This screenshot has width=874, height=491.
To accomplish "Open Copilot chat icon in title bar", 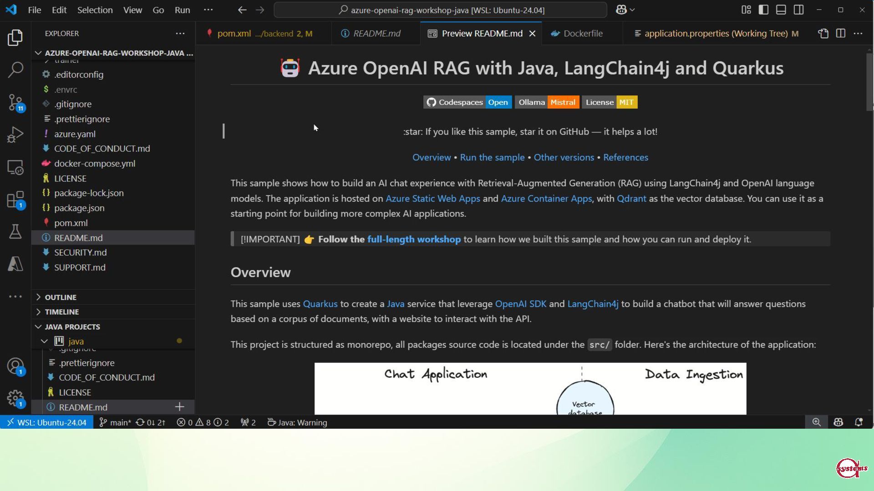I will [621, 10].
